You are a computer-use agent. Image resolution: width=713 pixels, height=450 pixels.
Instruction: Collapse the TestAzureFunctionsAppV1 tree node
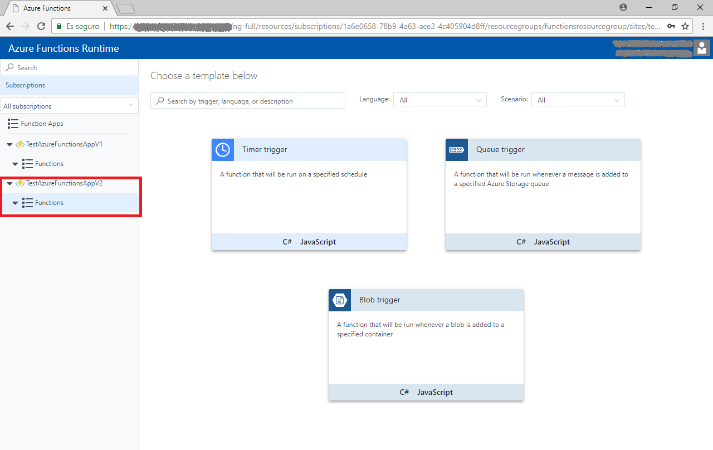pyautogui.click(x=9, y=145)
